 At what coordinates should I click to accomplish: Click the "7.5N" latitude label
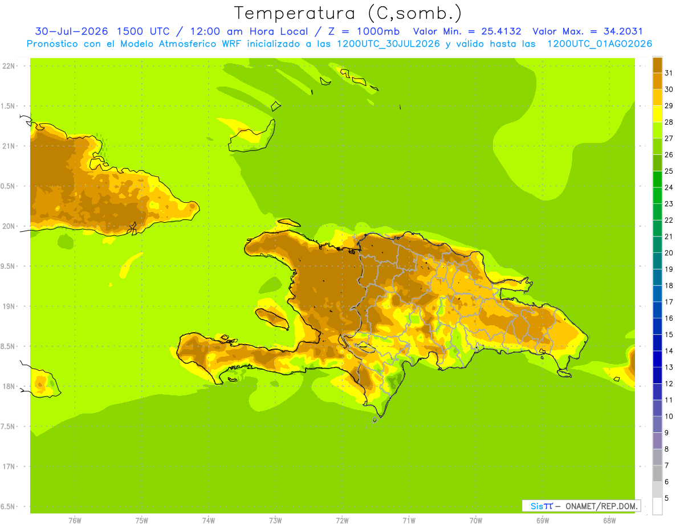tap(9, 426)
